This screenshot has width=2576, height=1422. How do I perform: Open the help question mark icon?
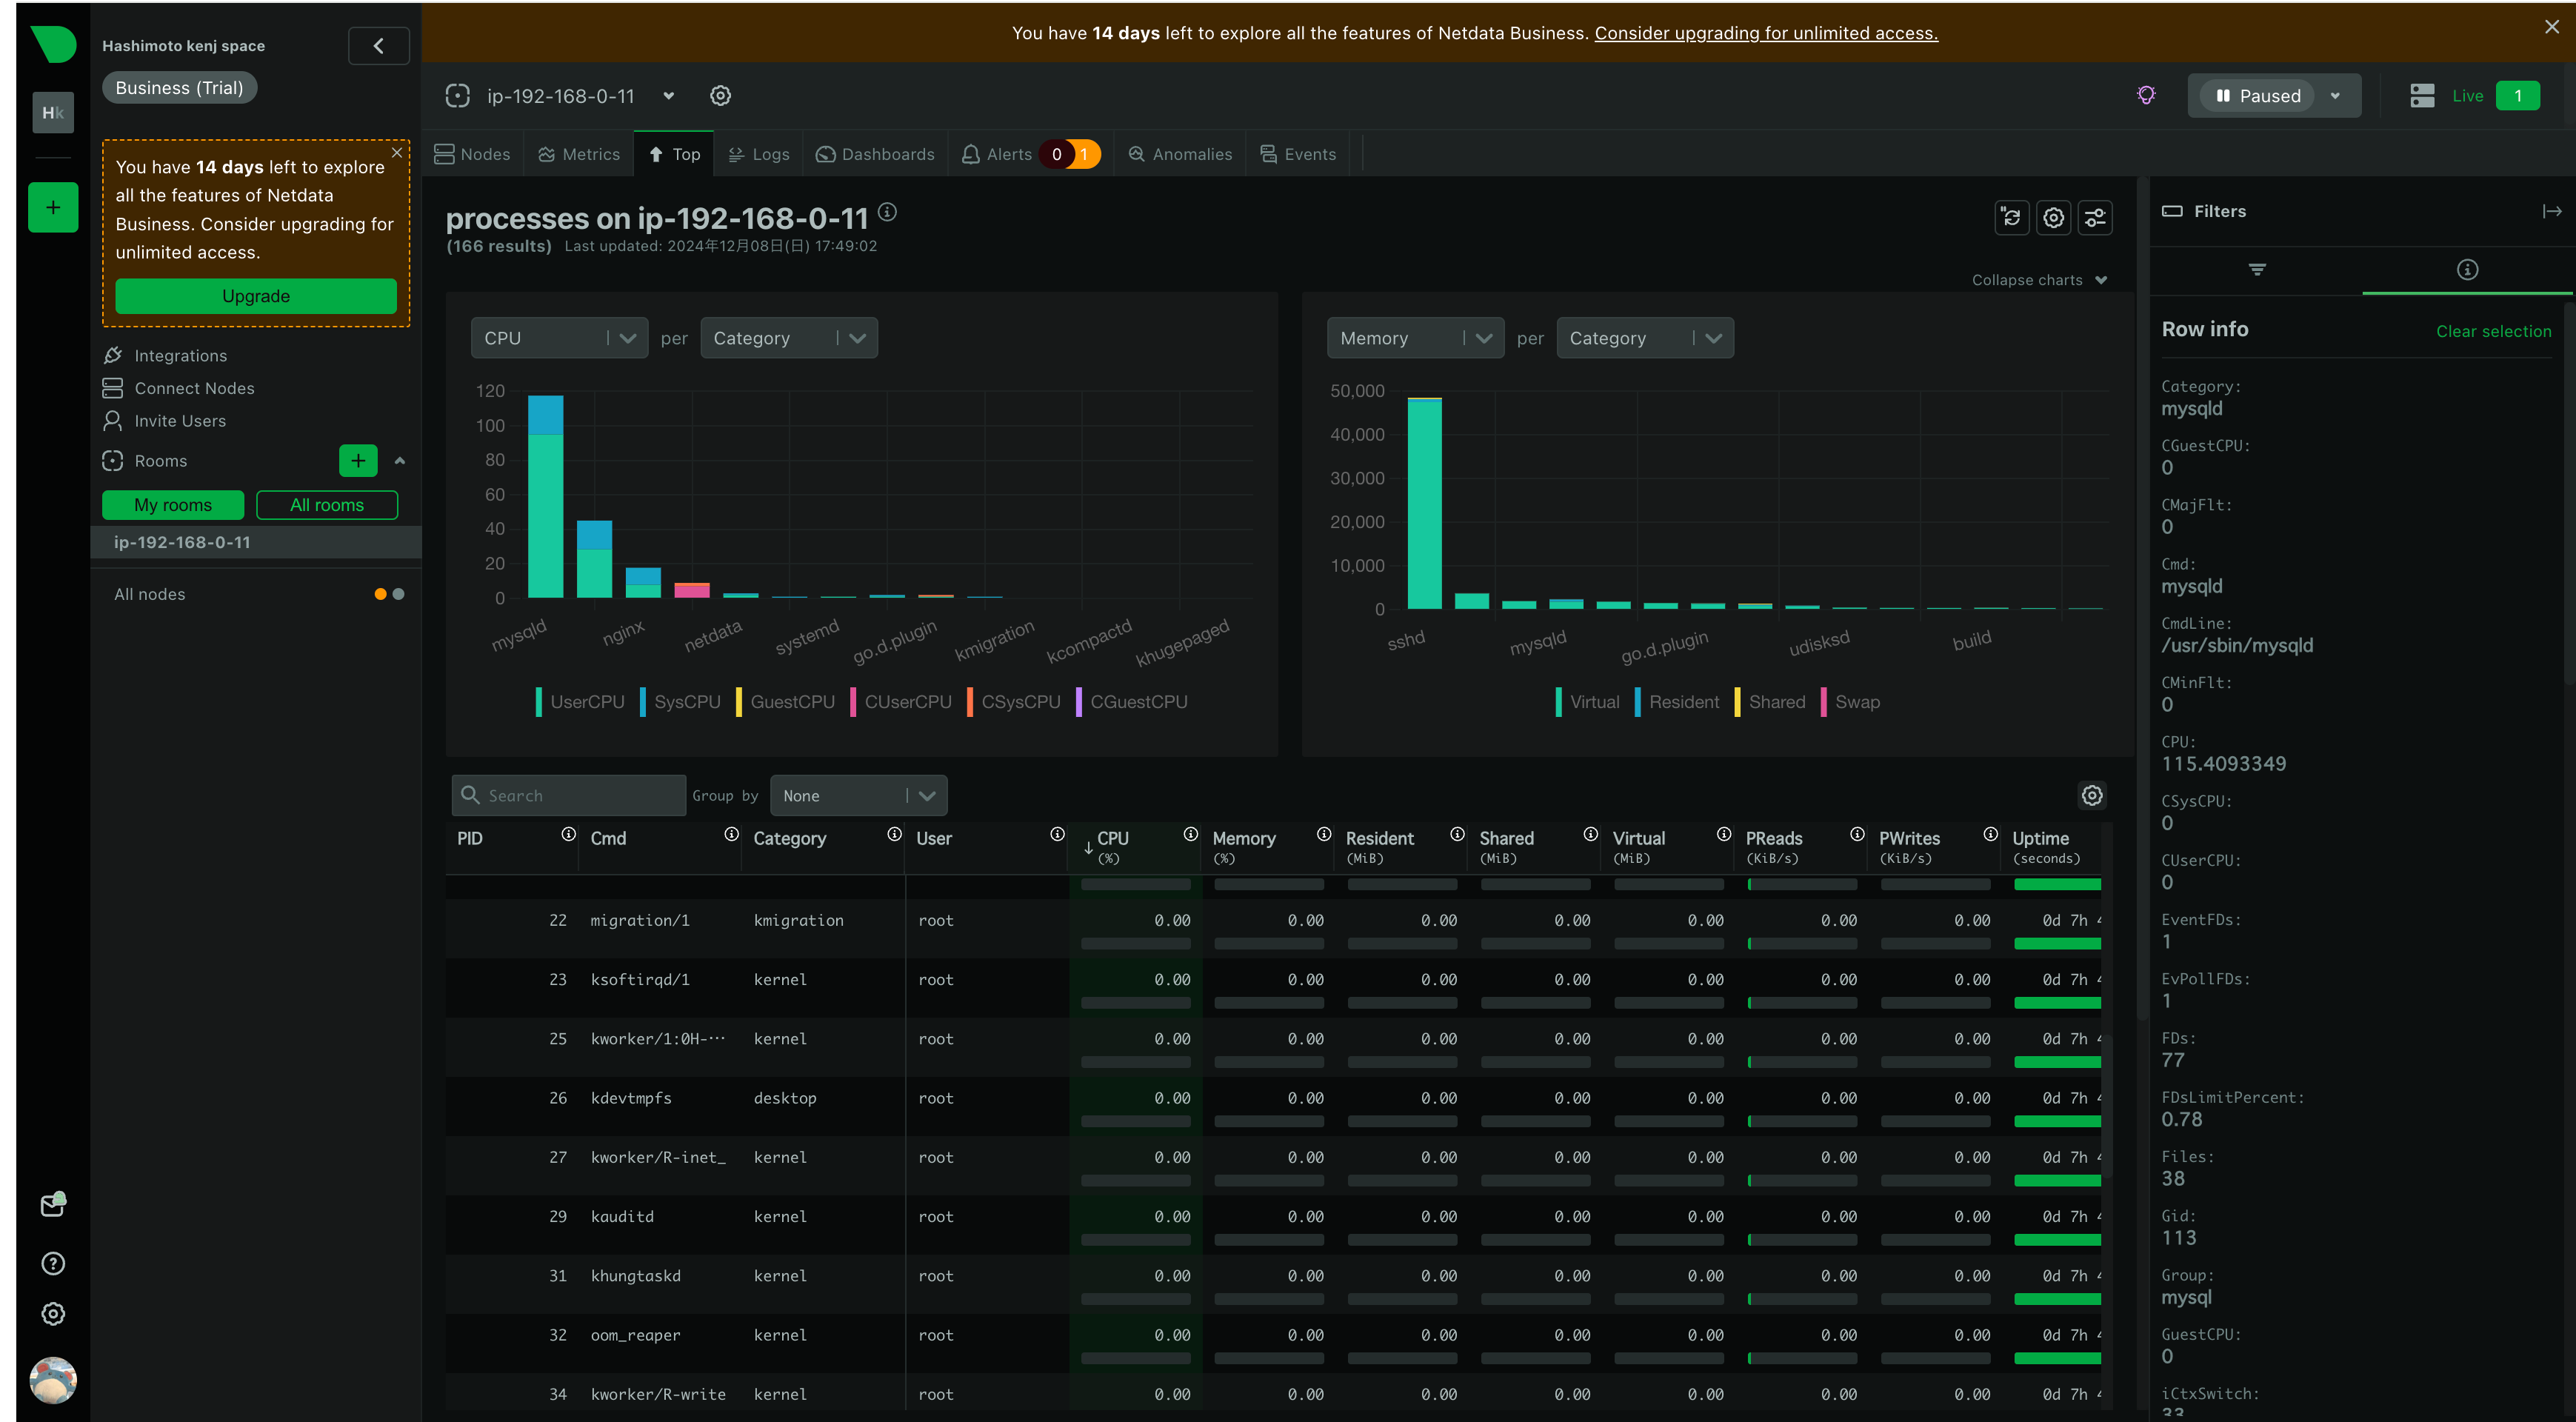pos(53,1263)
